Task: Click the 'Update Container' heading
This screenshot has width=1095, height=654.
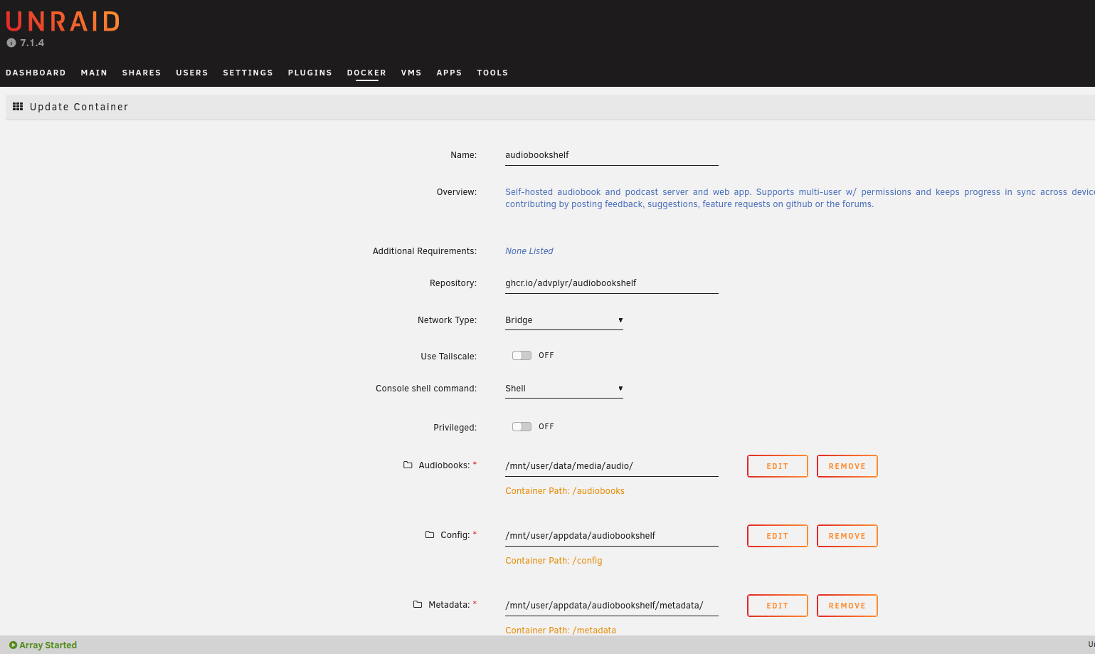Action: point(79,107)
